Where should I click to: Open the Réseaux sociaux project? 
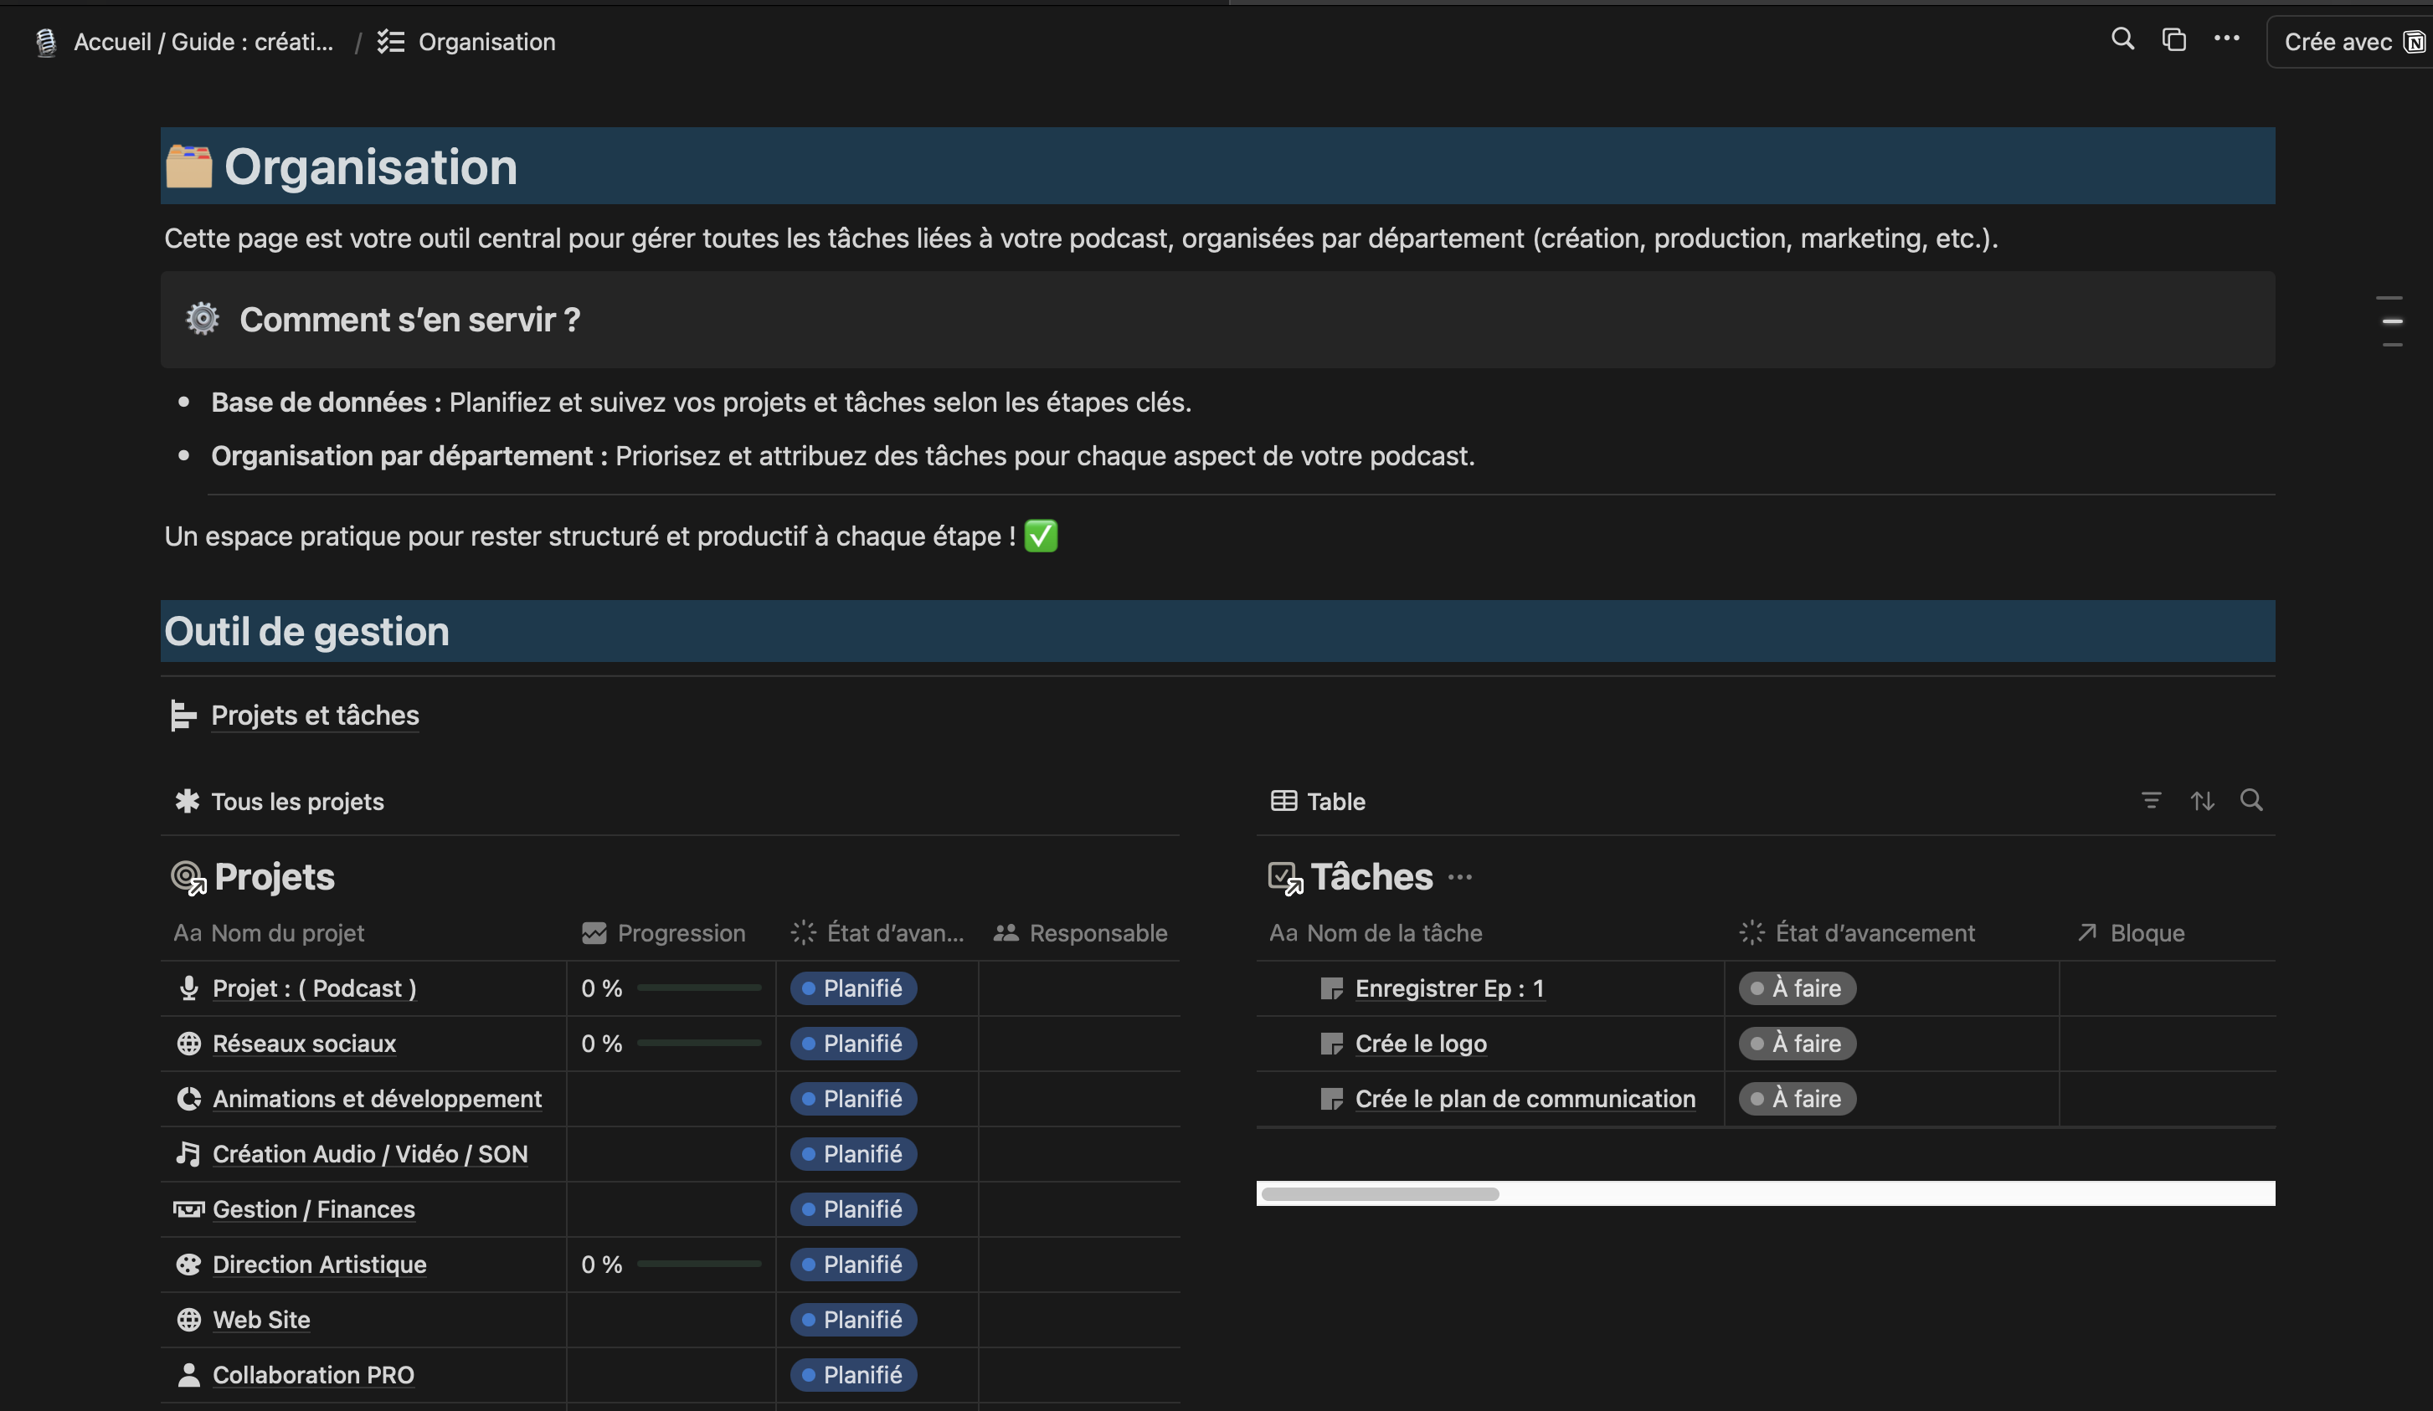pos(304,1044)
